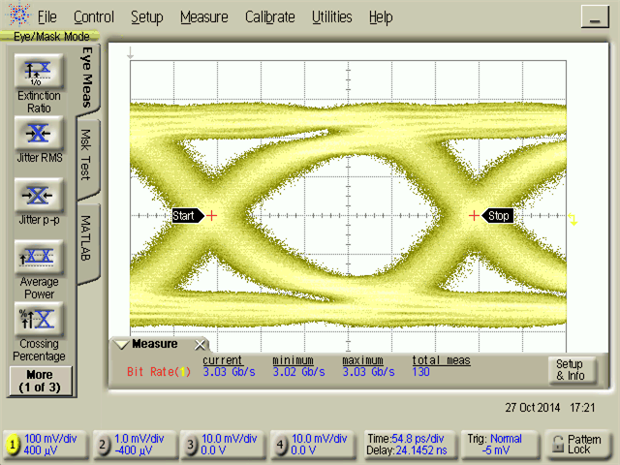Image resolution: width=620 pixels, height=465 pixels.
Task: Toggle channel 2 at 1.0 mV/div
Action: (x=103, y=445)
